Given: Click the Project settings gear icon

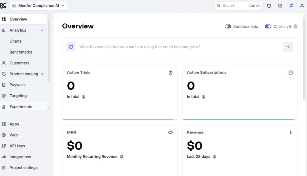Looking at the screenshot, I should click(4, 168).
